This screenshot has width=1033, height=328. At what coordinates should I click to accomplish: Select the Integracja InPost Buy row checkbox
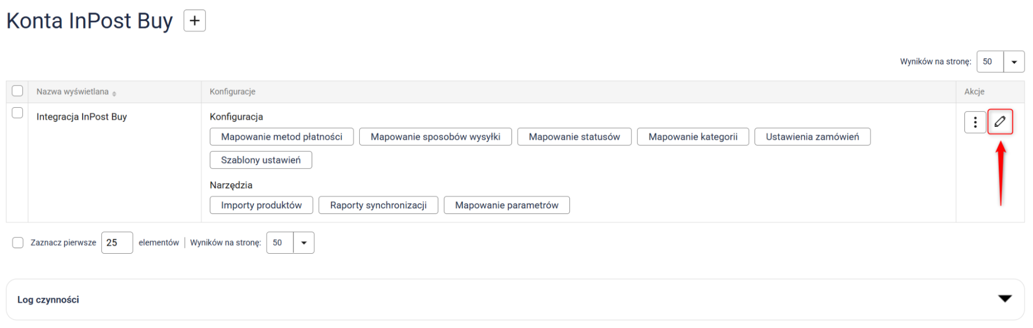(18, 113)
